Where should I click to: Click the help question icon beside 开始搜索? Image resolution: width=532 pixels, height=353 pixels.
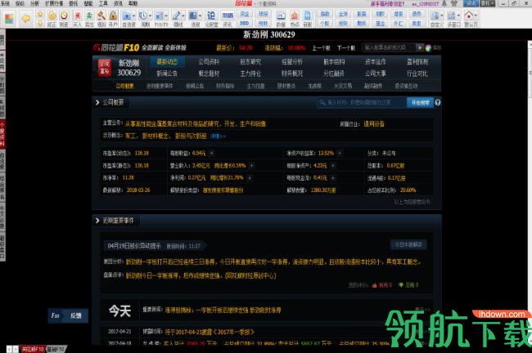tap(438, 102)
